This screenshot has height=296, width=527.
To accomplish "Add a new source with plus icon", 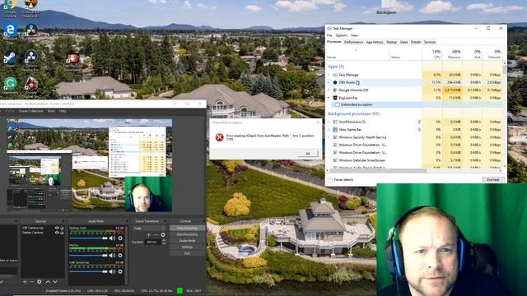I will pos(25,282).
